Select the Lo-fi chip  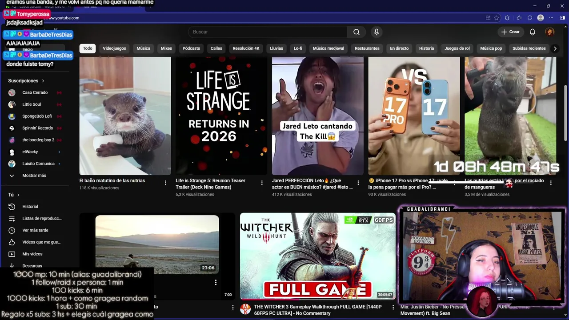tap(298, 48)
